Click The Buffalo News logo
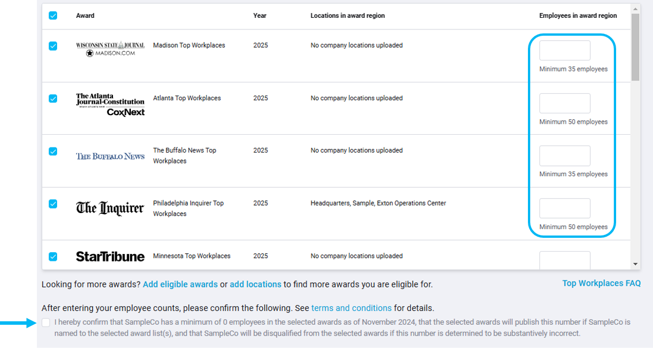 coord(110,155)
